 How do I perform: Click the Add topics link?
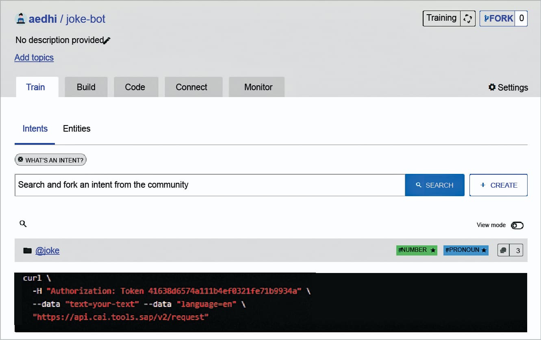click(x=34, y=58)
